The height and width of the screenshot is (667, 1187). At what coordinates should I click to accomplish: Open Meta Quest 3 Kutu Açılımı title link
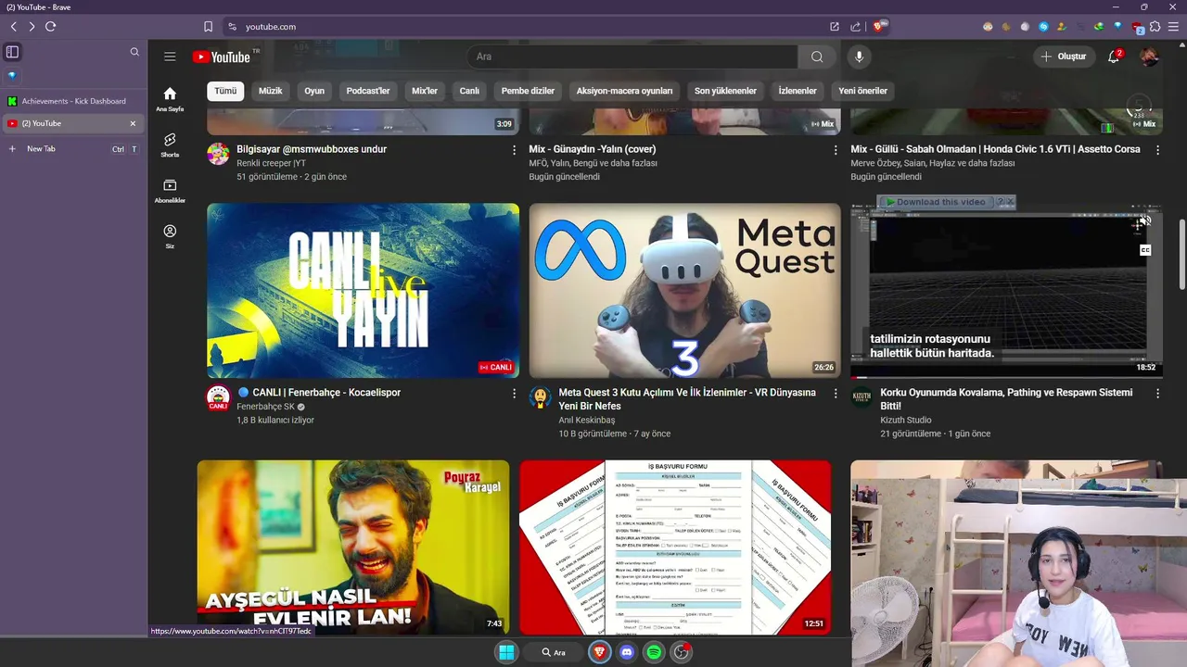pos(687,399)
